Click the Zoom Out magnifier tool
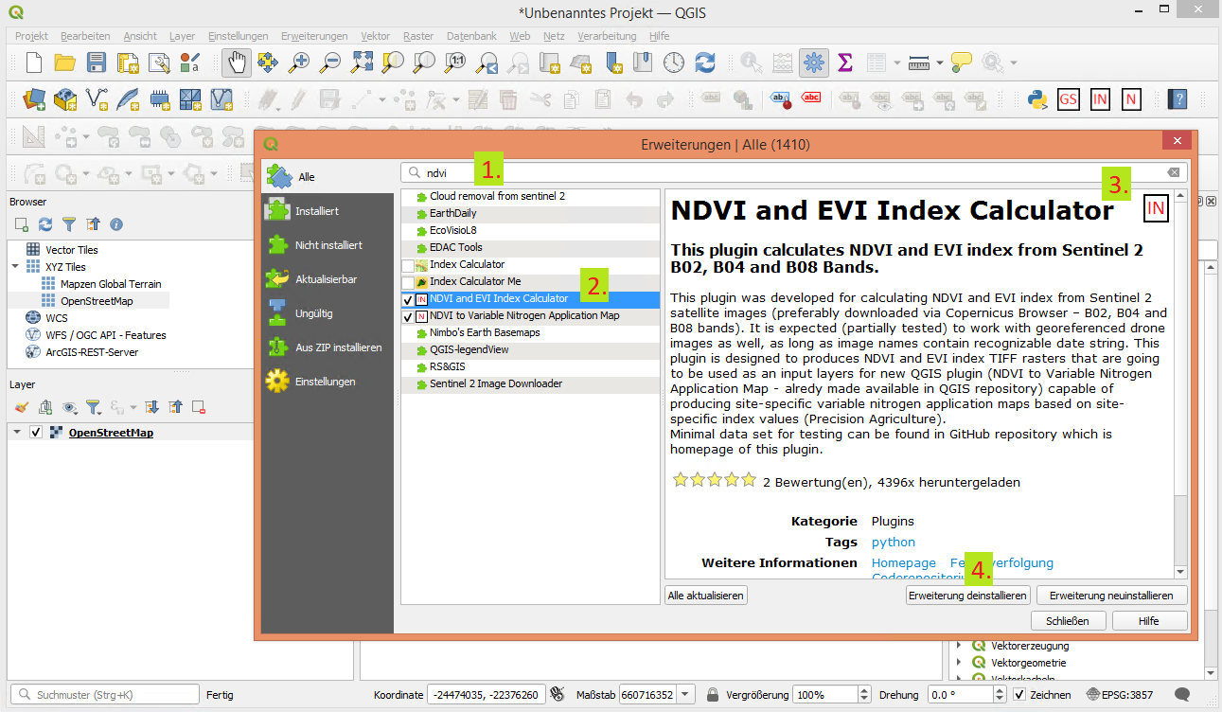Screen dimensions: 1222x712 (330, 63)
